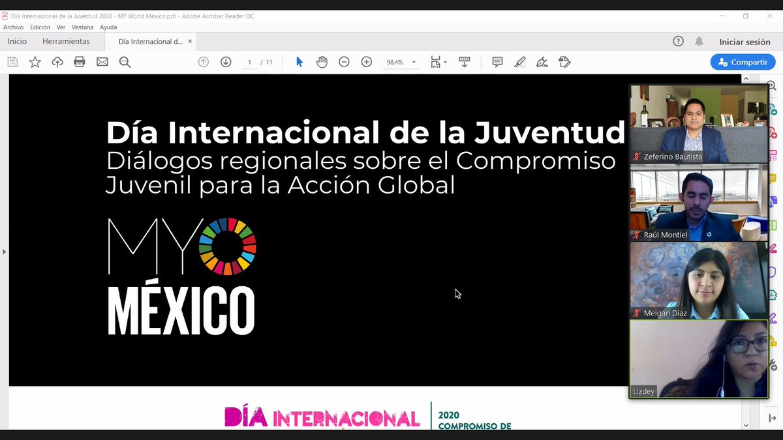The image size is (783, 440).
Task: Add a comment with sticky note icon
Action: tap(497, 62)
